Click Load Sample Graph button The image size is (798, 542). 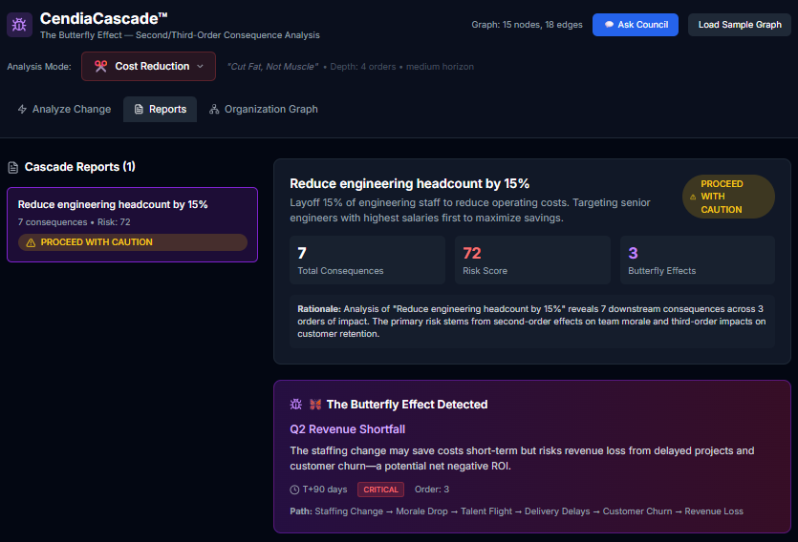click(x=739, y=25)
